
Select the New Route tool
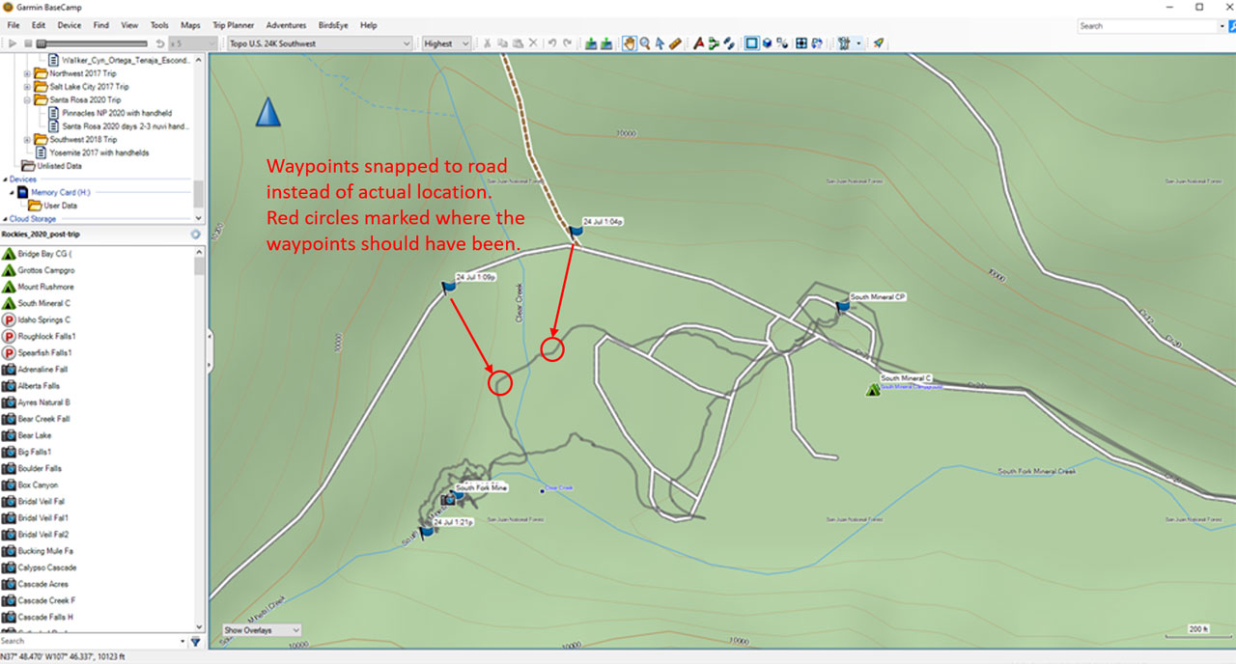coord(713,43)
